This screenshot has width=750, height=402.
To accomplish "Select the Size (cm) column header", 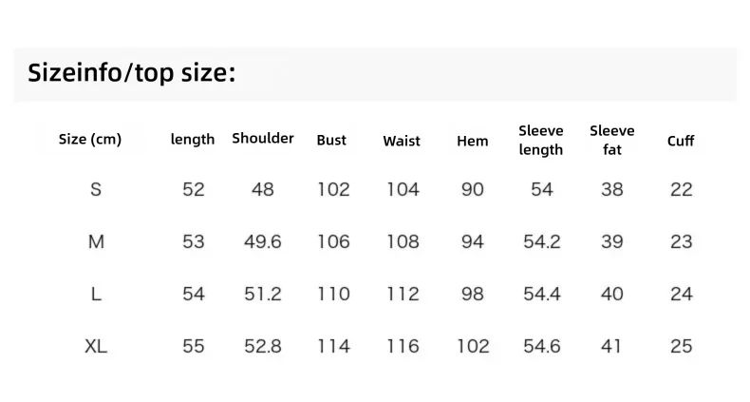I will [90, 140].
